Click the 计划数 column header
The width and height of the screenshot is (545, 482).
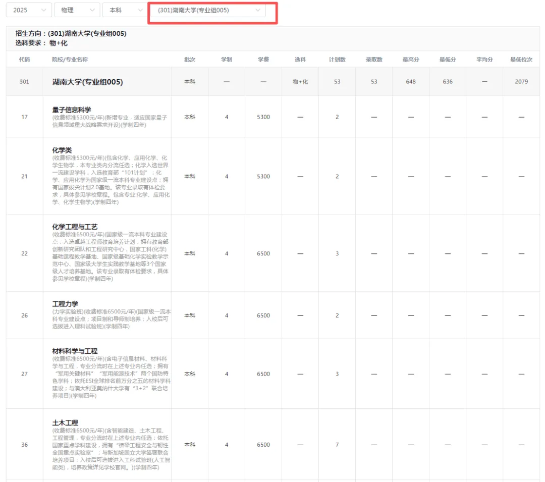(x=337, y=60)
